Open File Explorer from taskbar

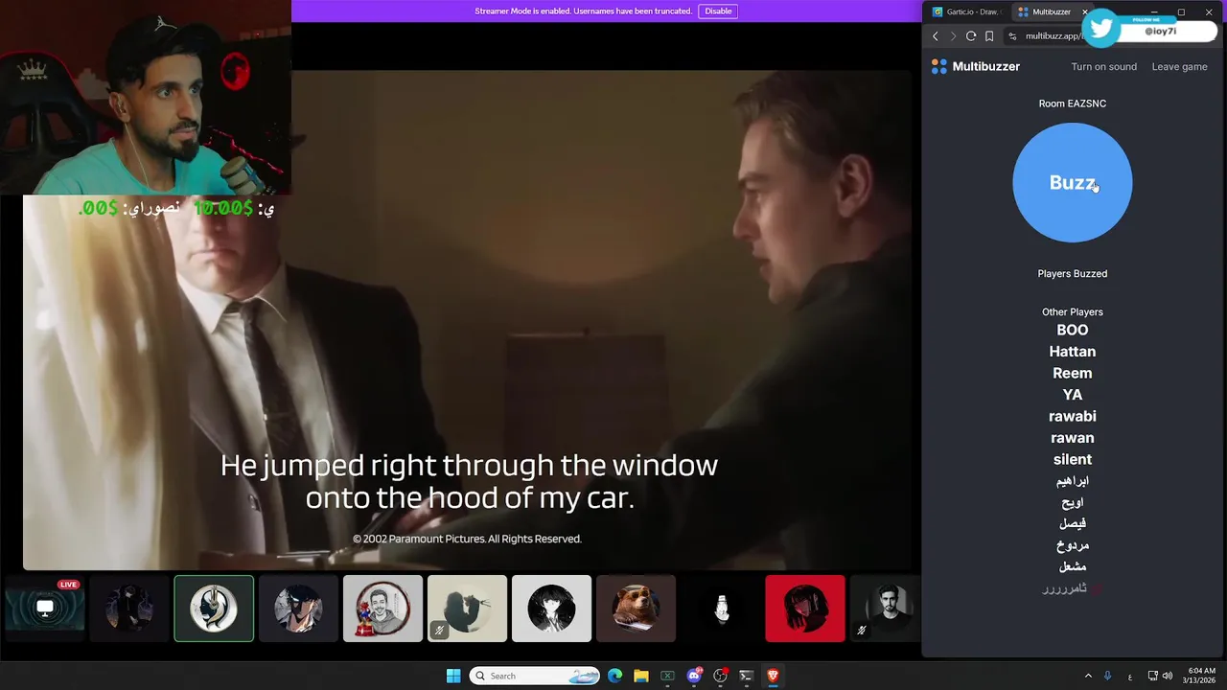641,676
